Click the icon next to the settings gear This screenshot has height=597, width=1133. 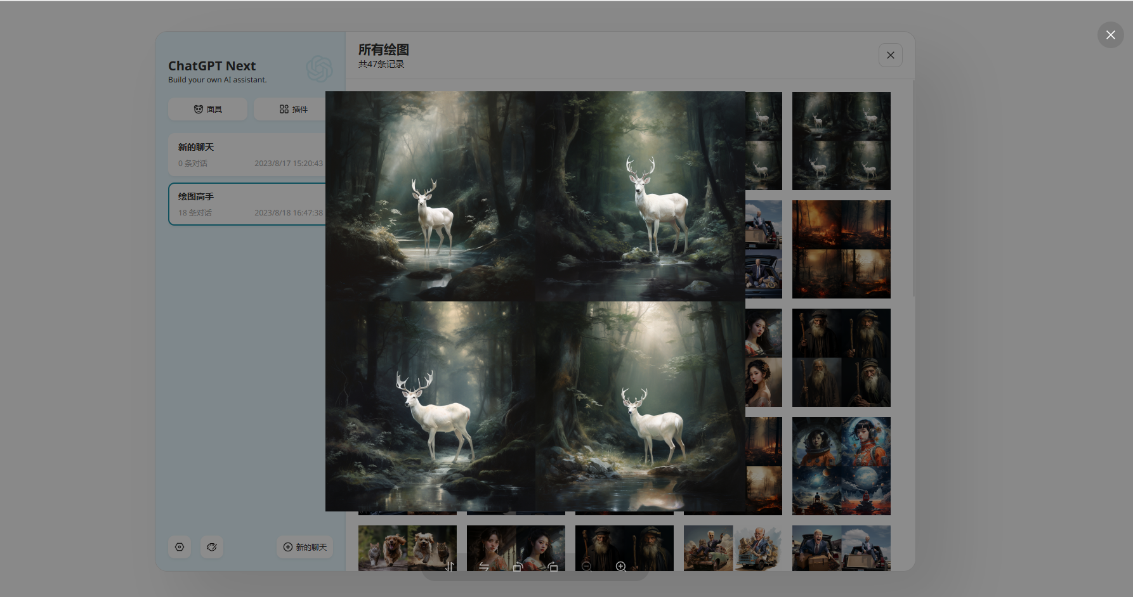pos(212,547)
